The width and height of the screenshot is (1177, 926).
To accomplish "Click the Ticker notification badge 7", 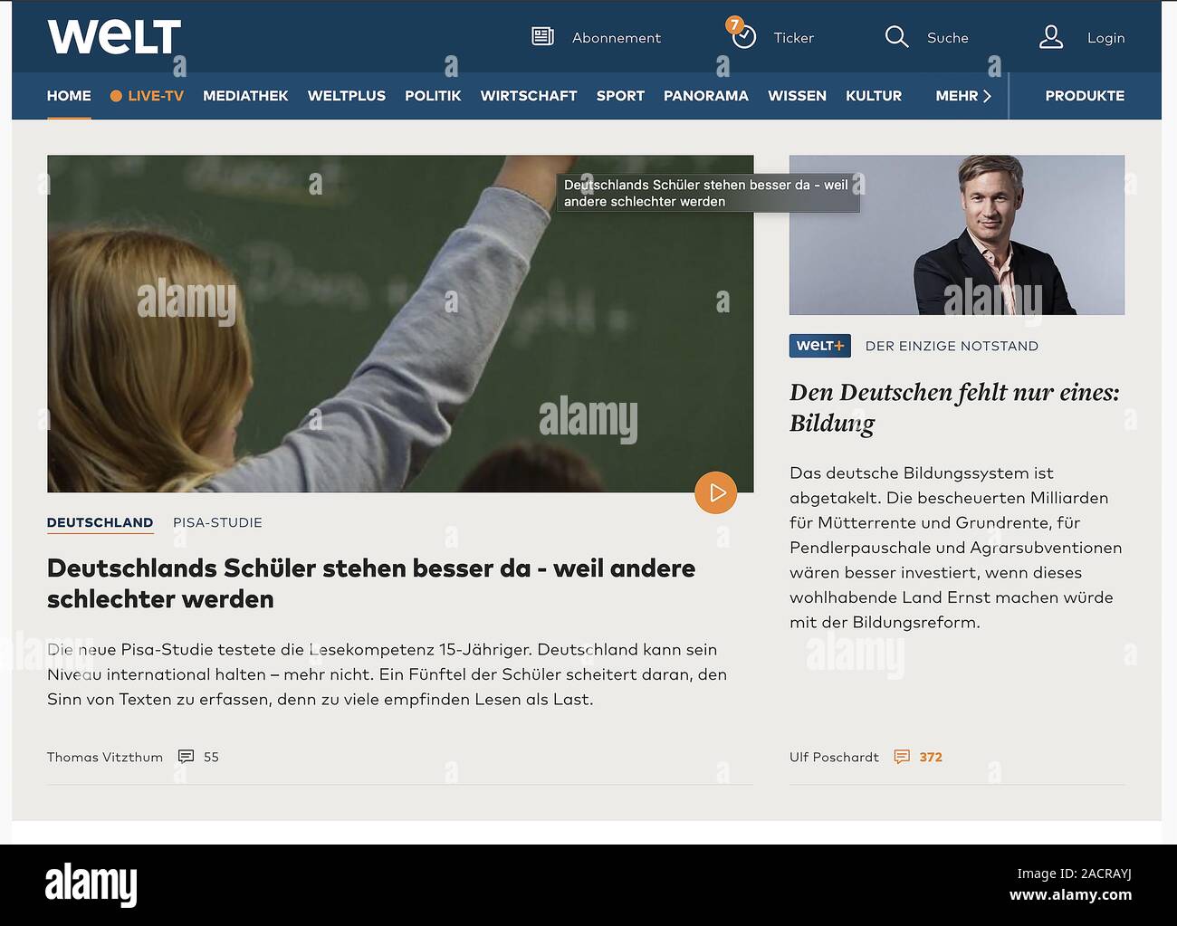I will pyautogui.click(x=735, y=24).
